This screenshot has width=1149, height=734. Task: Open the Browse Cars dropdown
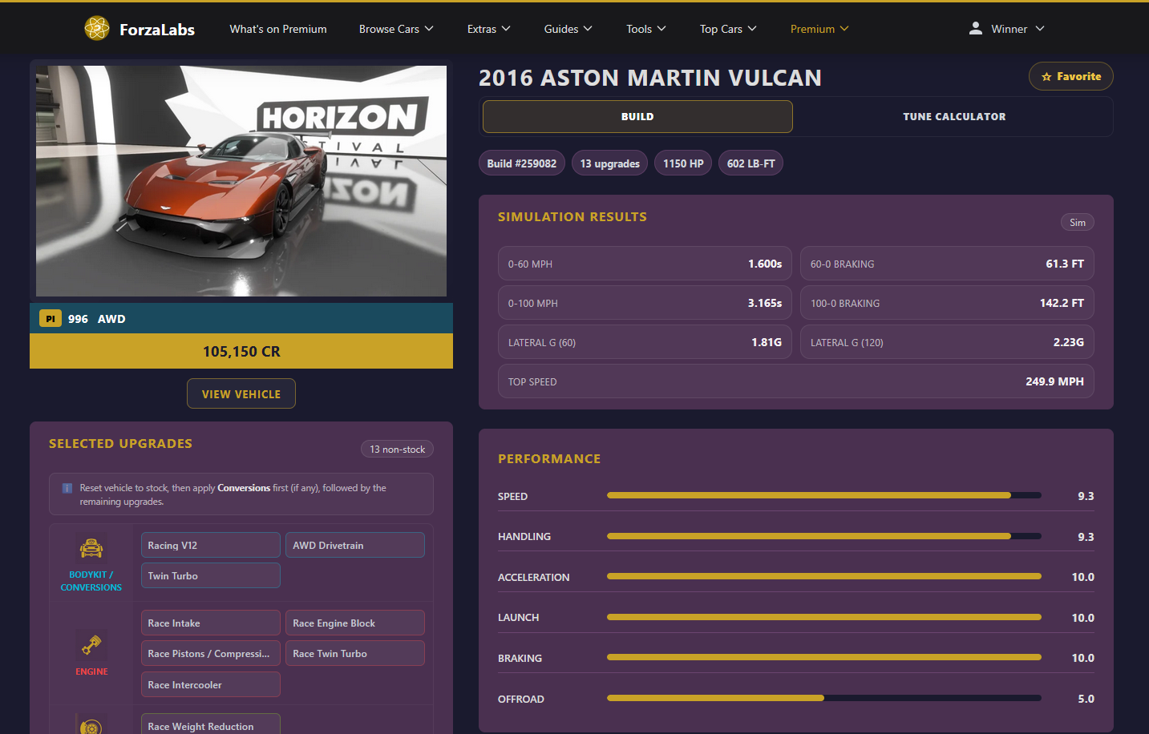[396, 29]
